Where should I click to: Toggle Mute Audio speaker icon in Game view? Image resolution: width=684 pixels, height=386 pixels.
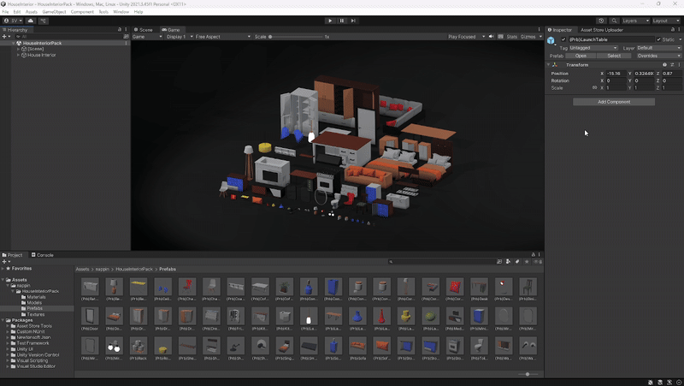tap(491, 37)
